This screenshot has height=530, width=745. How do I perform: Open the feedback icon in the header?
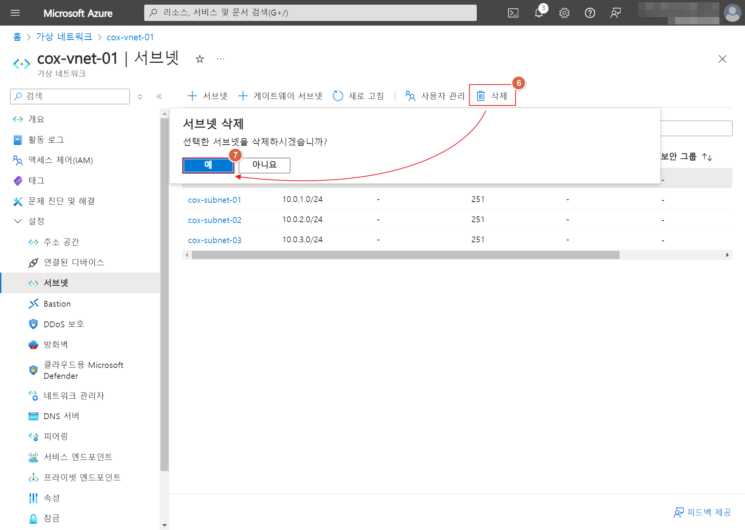tap(615, 13)
